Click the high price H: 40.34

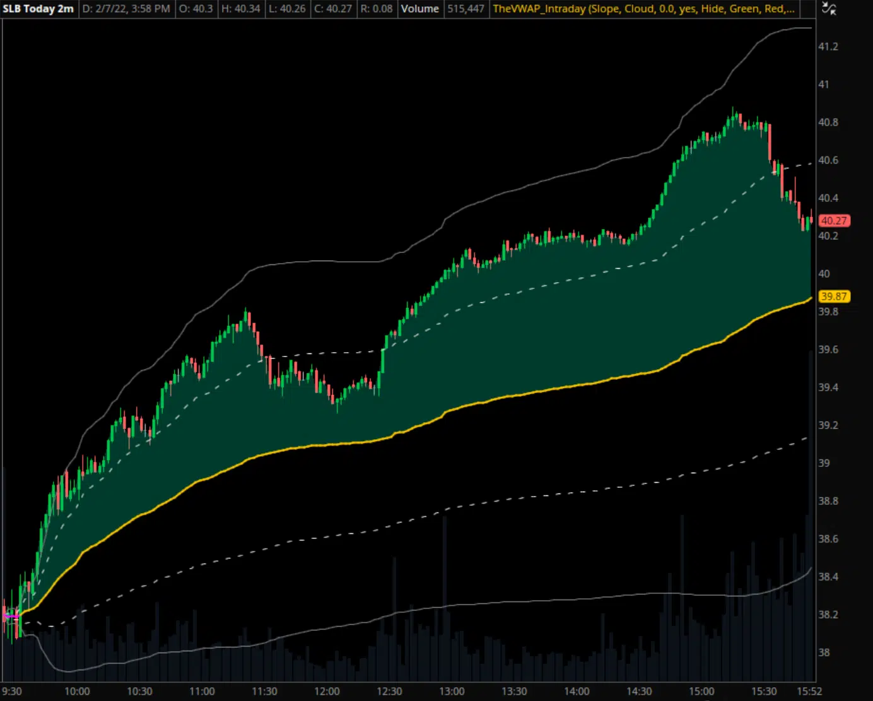point(241,9)
